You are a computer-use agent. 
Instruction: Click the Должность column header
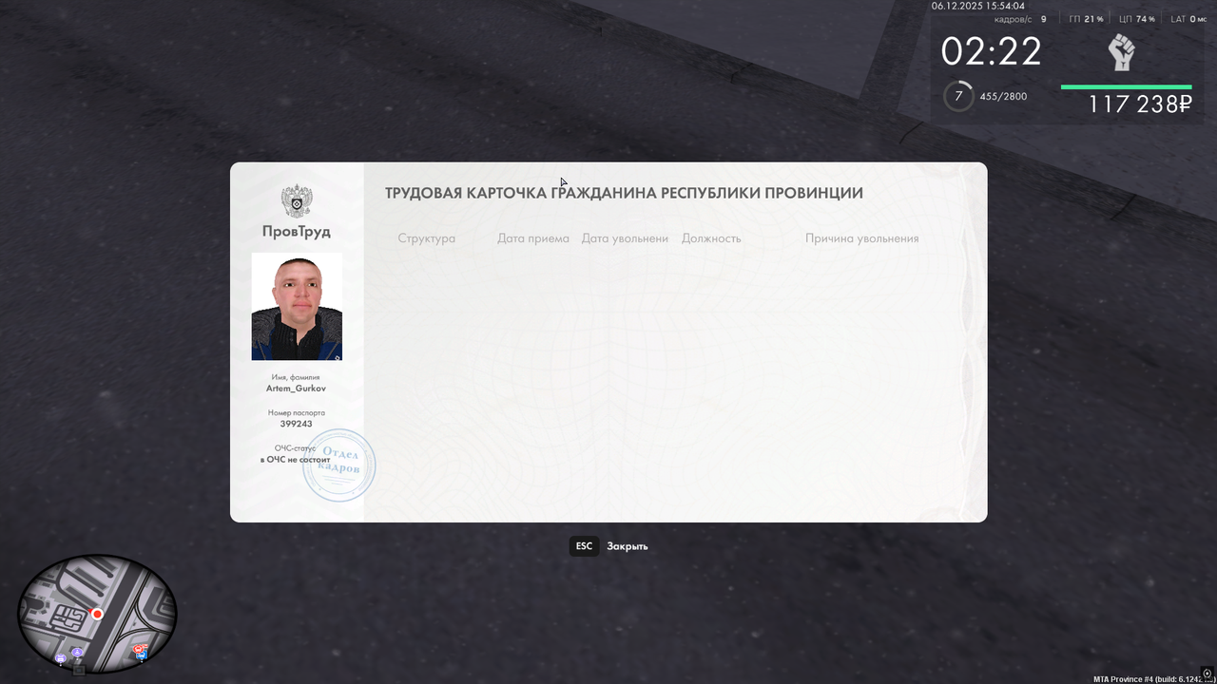tap(711, 238)
